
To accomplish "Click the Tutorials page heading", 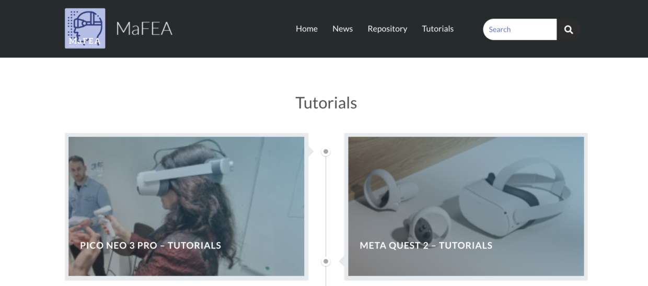I will [326, 103].
